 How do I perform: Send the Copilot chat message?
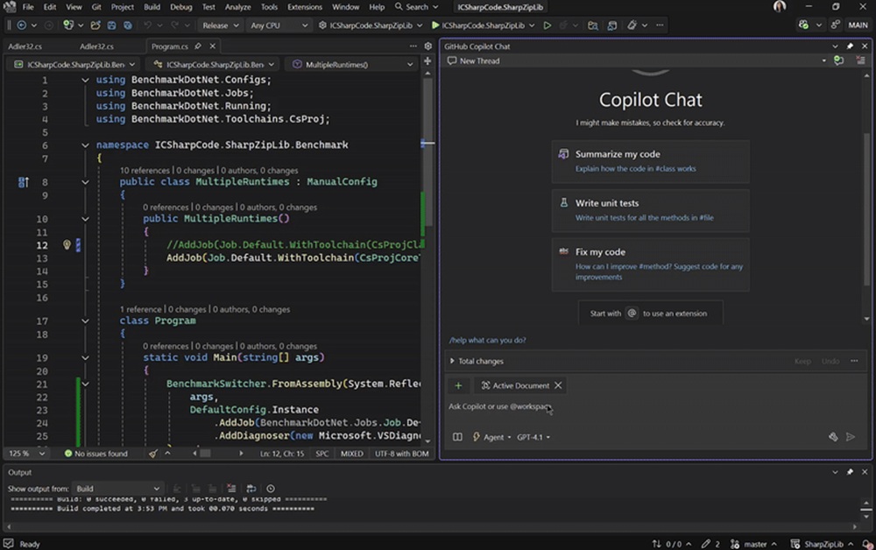click(851, 435)
